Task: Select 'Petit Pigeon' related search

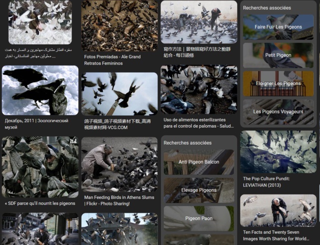Action: [x=278, y=55]
